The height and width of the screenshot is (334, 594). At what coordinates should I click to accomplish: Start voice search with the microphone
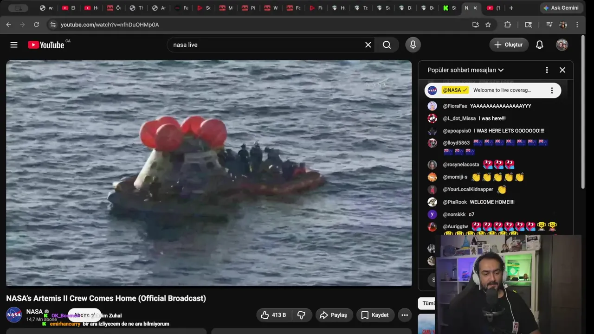[413, 45]
